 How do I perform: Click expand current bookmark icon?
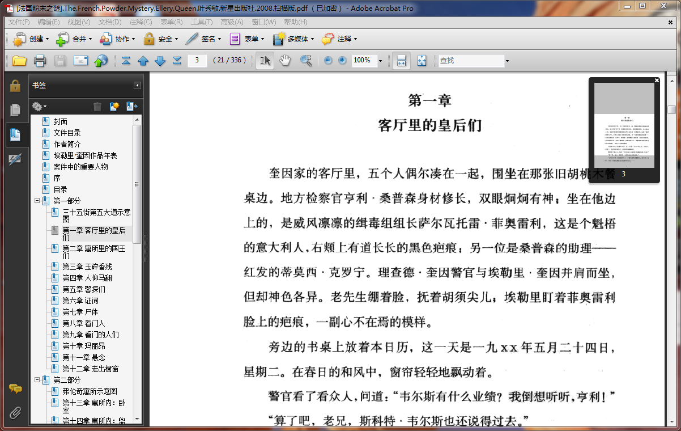[x=132, y=106]
